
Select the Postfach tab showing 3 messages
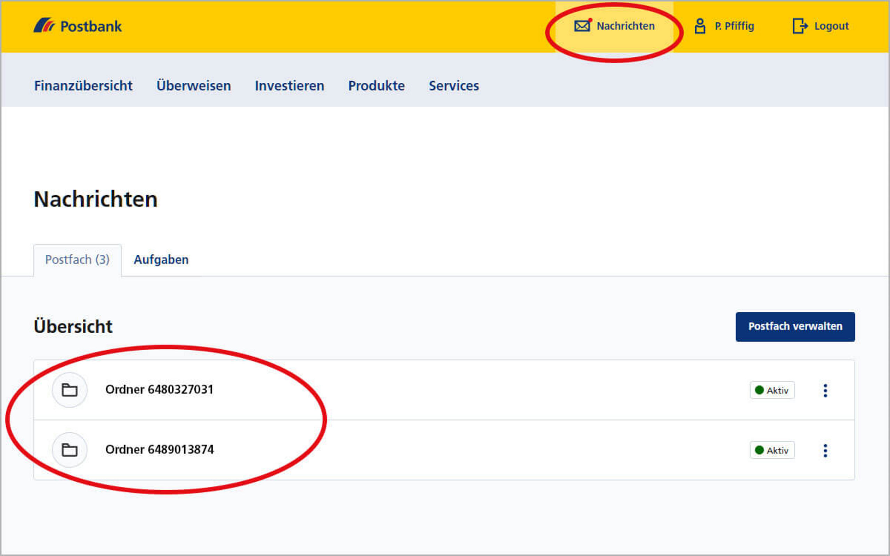click(76, 260)
